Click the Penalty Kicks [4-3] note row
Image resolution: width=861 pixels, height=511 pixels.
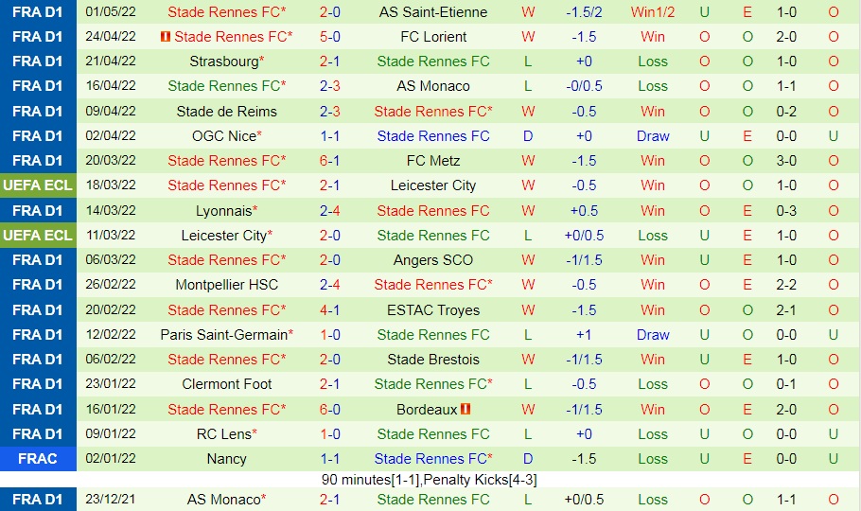tap(430, 480)
